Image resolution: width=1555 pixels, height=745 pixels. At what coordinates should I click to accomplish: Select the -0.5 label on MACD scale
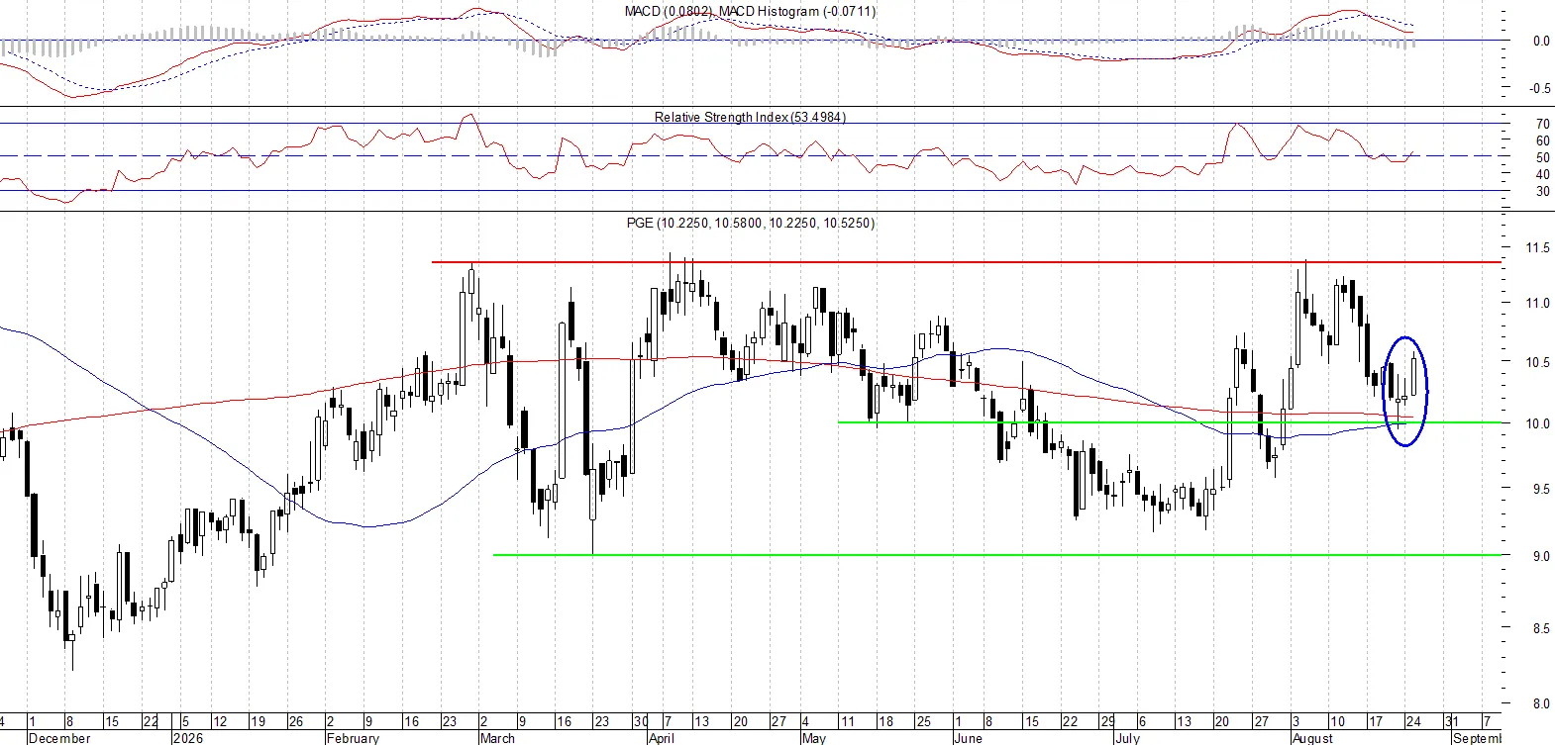pyautogui.click(x=1538, y=88)
